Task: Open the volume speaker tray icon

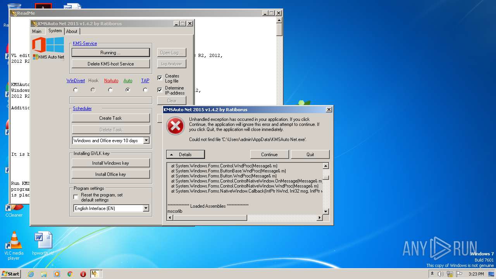Action: click(441, 274)
